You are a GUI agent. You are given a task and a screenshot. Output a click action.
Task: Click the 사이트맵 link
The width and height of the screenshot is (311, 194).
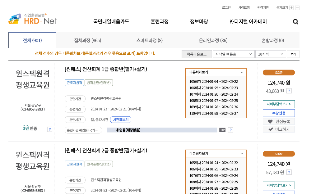(244, 7)
